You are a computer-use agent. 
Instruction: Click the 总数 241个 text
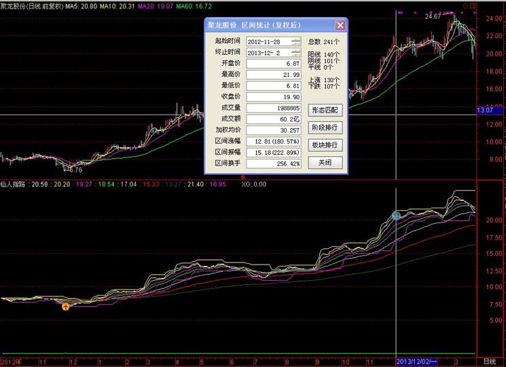click(324, 41)
